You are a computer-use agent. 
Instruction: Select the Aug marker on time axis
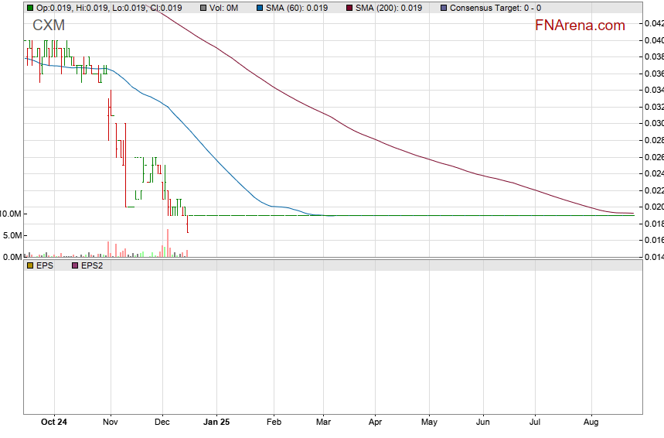tap(591, 423)
